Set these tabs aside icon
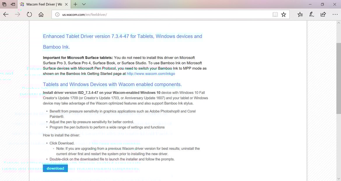The image size is (341, 181). coord(13,4)
